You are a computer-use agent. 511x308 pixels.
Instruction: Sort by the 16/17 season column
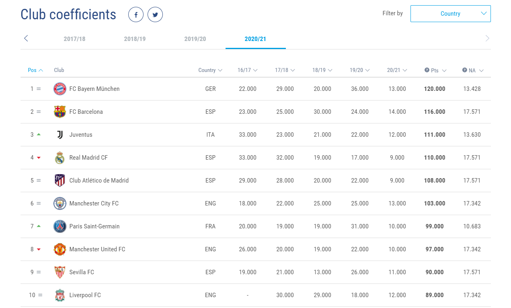tap(248, 70)
